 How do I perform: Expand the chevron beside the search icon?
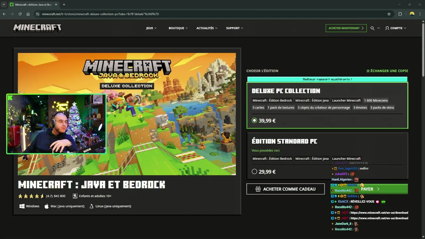click(379, 28)
